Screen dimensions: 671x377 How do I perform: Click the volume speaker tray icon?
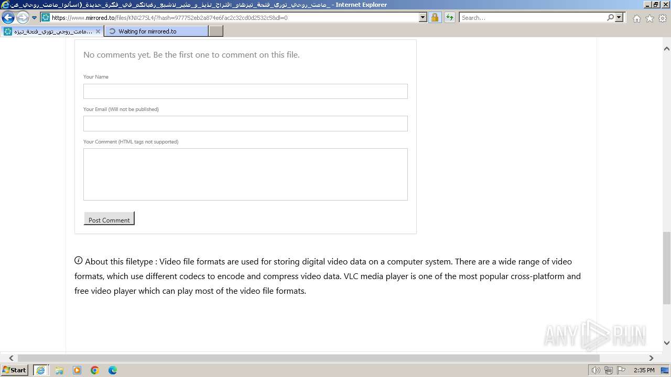[x=596, y=370]
